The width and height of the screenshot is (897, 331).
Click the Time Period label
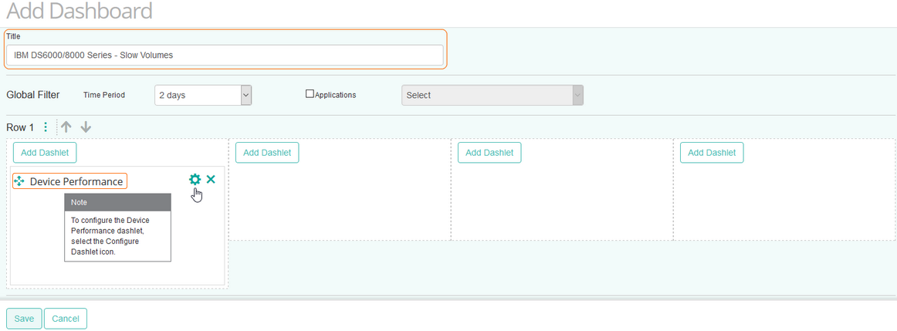click(x=104, y=95)
